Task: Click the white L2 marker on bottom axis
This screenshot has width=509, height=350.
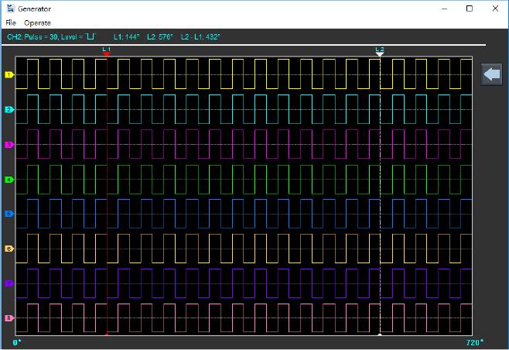Action: (x=380, y=335)
